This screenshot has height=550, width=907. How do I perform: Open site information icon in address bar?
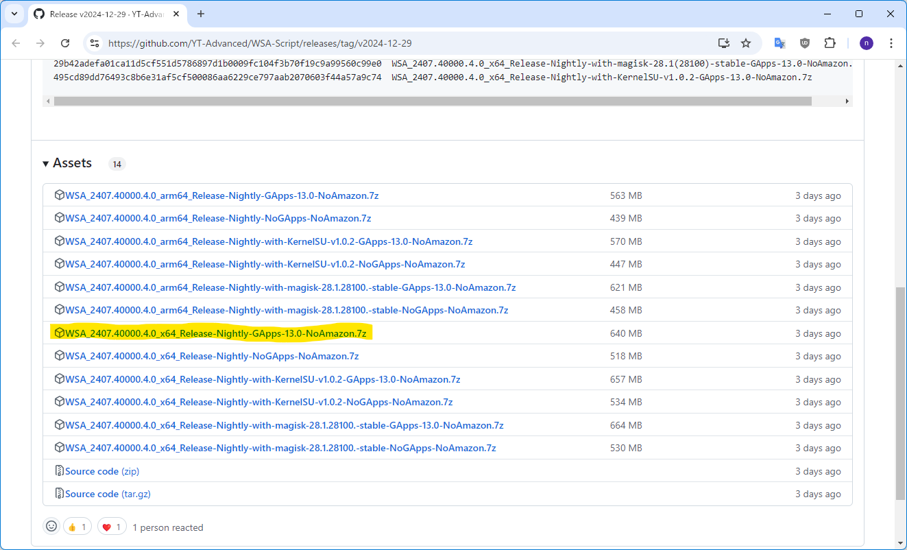(95, 43)
